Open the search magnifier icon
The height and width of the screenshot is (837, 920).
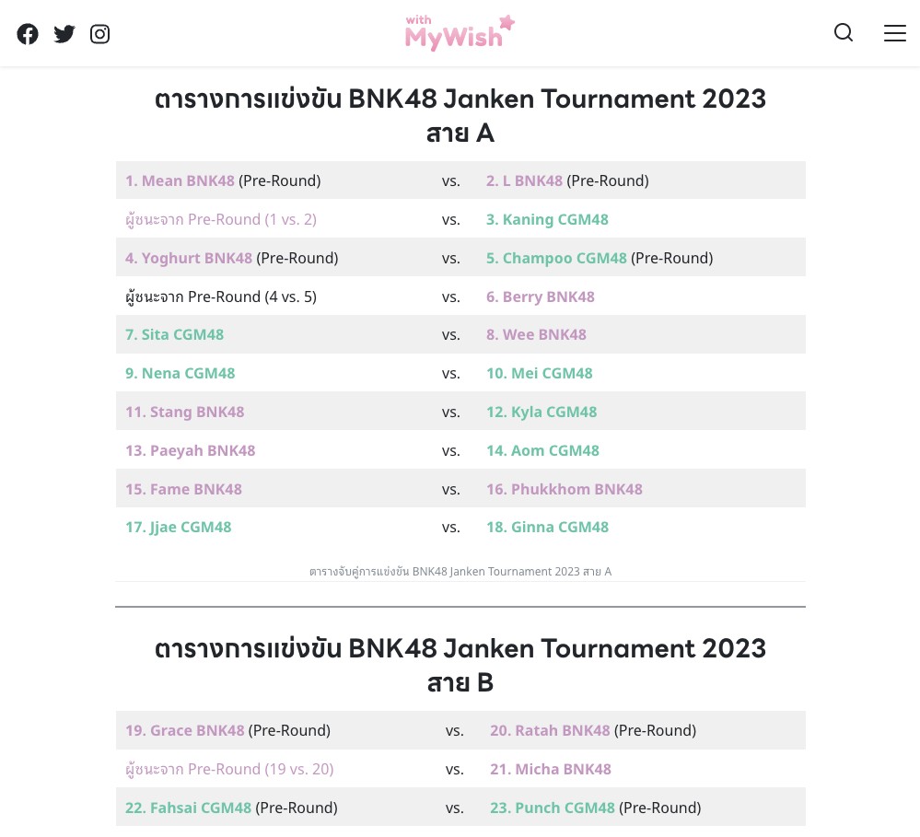pos(844,33)
